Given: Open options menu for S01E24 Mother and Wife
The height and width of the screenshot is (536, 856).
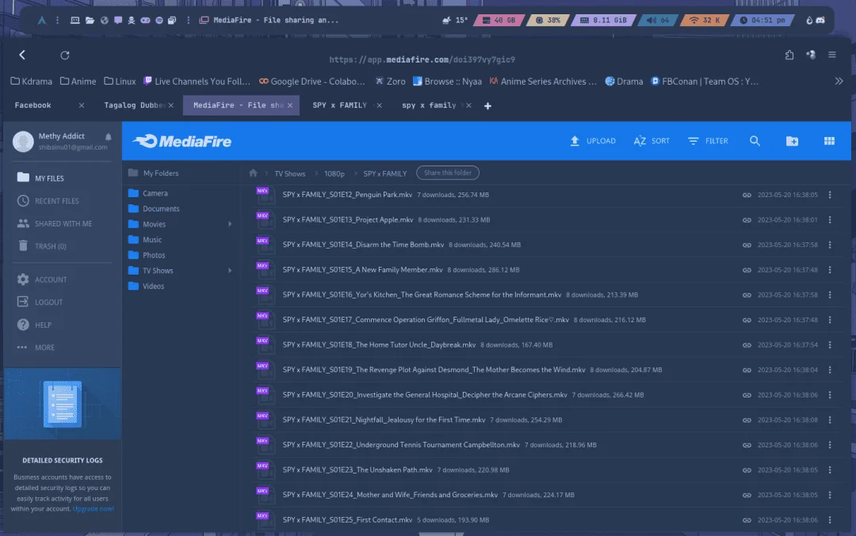Looking at the screenshot, I should click(830, 495).
